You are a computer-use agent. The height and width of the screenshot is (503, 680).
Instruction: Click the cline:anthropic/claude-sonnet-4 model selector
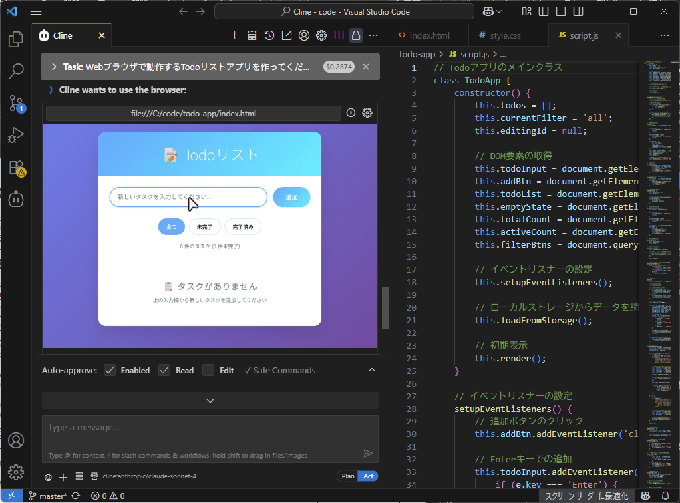tap(143, 476)
